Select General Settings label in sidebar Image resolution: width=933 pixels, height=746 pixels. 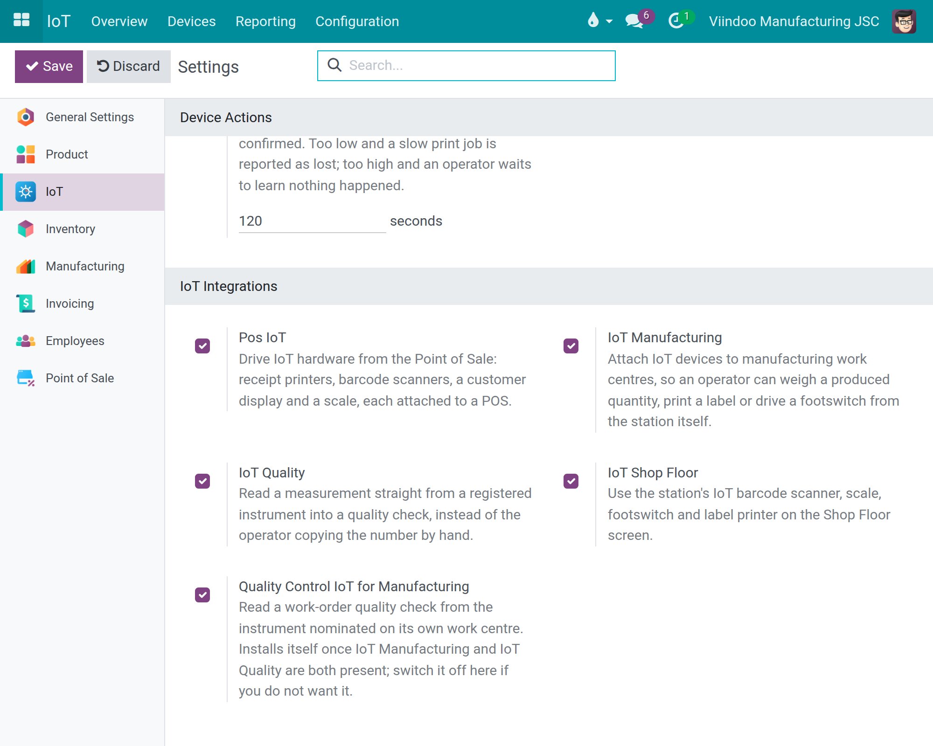(90, 117)
